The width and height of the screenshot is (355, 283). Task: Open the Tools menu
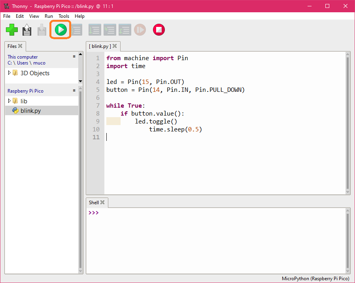pyautogui.click(x=64, y=16)
